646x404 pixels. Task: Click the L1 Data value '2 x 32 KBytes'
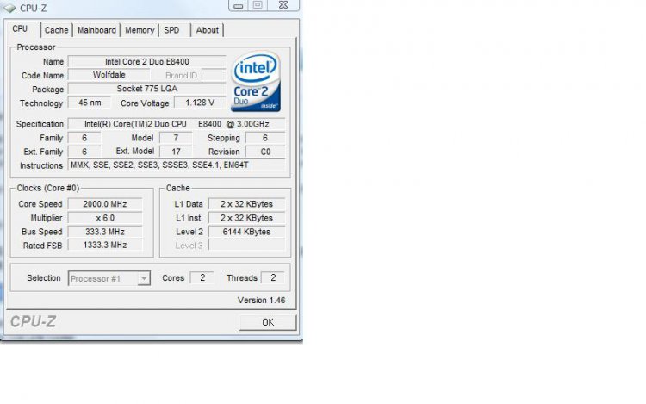tap(247, 204)
